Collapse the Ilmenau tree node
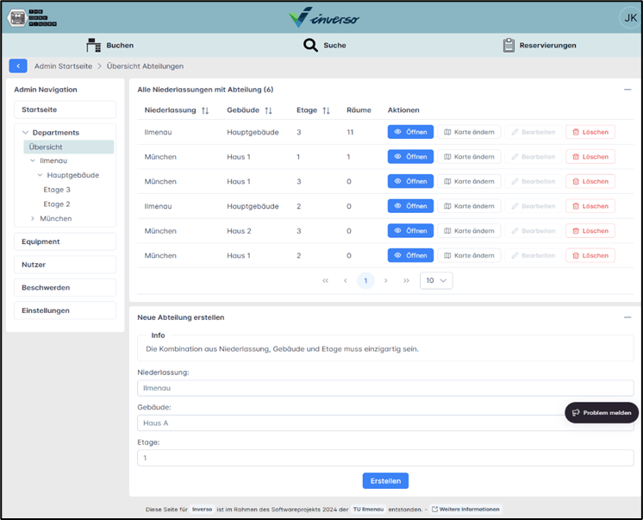 tap(33, 161)
